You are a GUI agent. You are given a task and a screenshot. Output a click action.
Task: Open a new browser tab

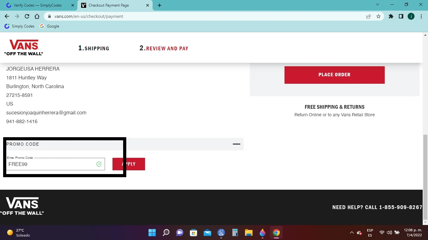click(159, 5)
